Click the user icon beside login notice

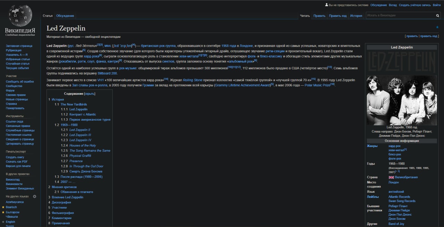coord(326,5)
